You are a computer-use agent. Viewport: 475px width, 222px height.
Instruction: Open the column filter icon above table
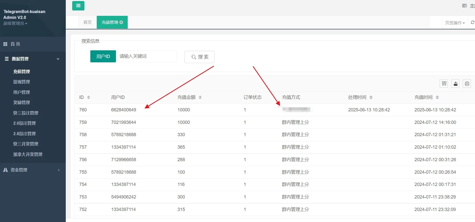click(444, 84)
